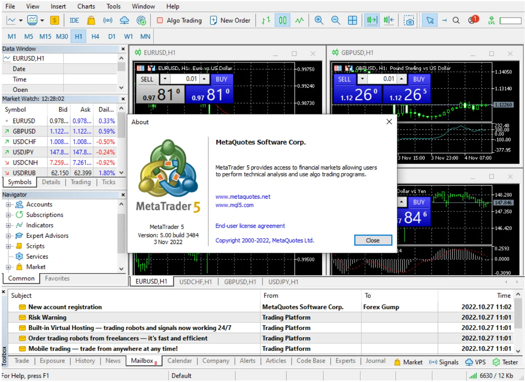Close the About dialog with Close button

coord(373,240)
